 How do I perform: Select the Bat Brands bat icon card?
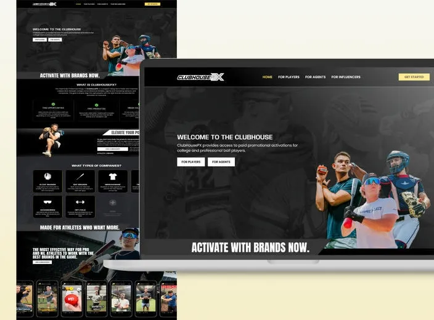click(80, 181)
